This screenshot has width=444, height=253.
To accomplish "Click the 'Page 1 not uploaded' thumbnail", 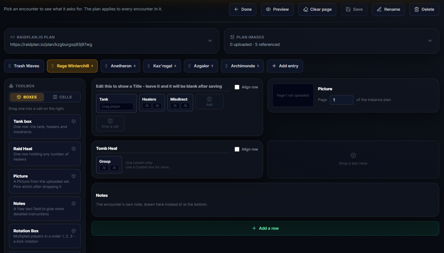I will coord(293,95).
